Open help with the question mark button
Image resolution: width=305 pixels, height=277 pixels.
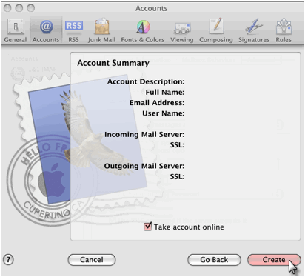click(x=8, y=259)
